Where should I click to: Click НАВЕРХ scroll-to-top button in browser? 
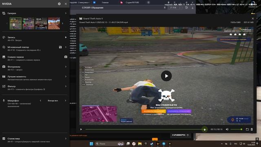[x=180, y=135]
